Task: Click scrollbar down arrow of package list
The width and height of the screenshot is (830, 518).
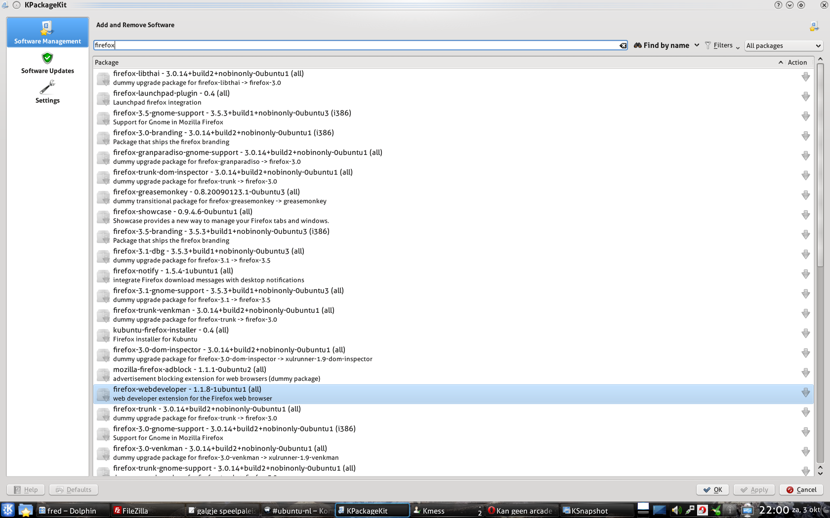Action: point(820,474)
